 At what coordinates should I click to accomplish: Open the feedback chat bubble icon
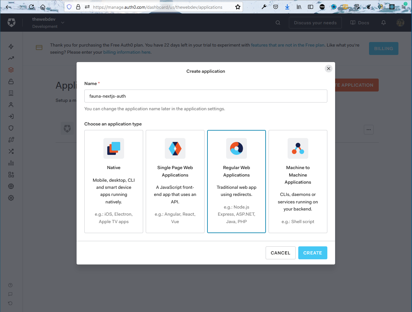click(10, 294)
